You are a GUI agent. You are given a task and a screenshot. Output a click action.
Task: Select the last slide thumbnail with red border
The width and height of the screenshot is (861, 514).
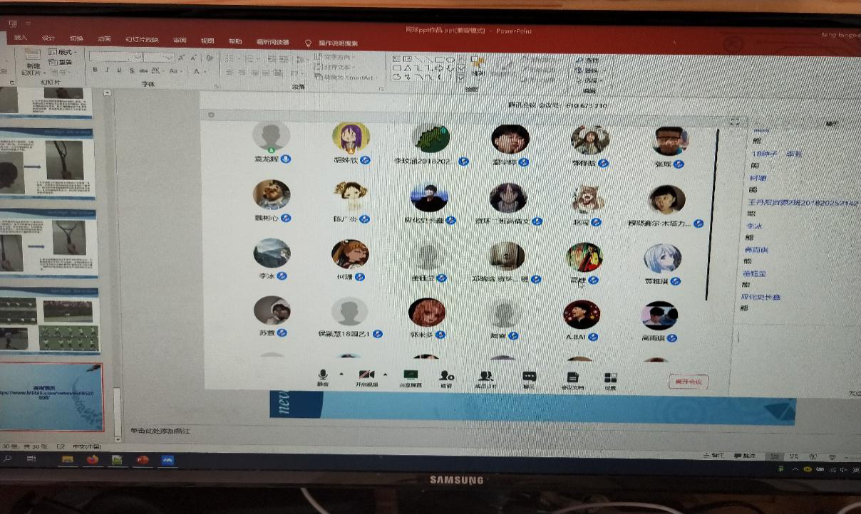pos(53,398)
